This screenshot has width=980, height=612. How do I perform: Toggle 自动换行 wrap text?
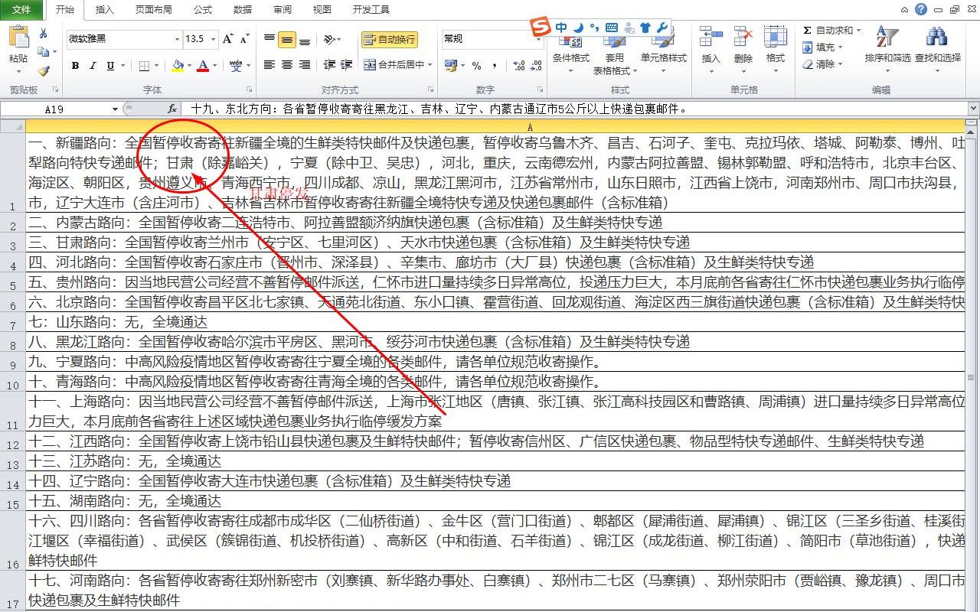click(390, 39)
